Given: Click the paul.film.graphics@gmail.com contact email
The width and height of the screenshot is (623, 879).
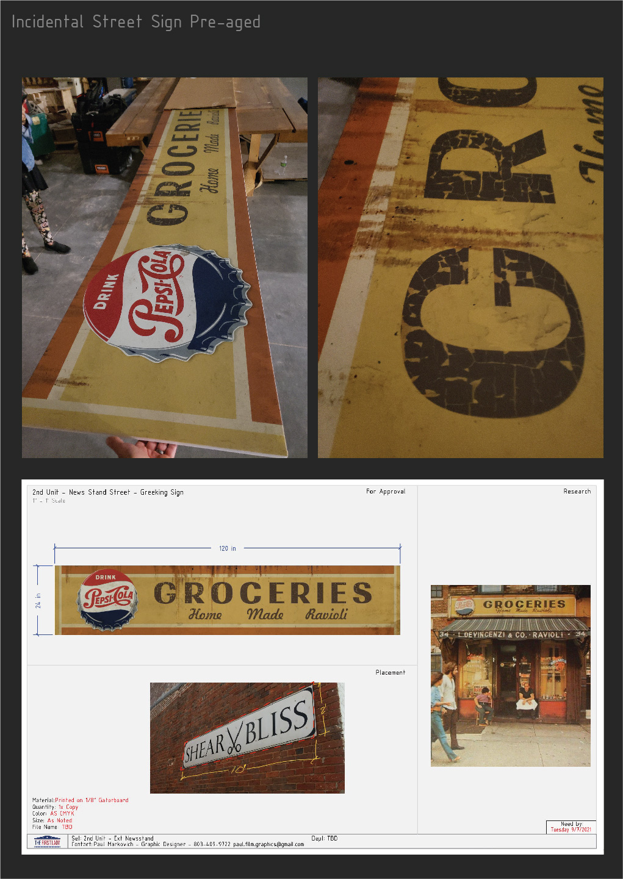Looking at the screenshot, I should tap(268, 844).
